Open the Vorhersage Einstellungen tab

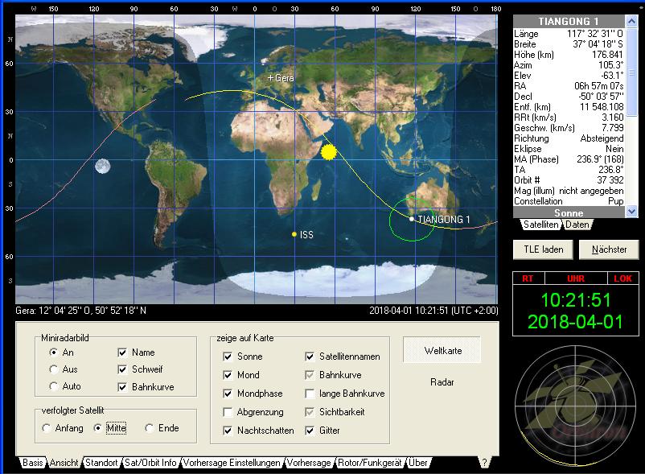pos(232,463)
